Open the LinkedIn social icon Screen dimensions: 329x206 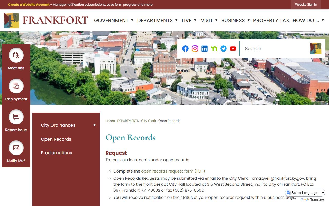pyautogui.click(x=204, y=48)
